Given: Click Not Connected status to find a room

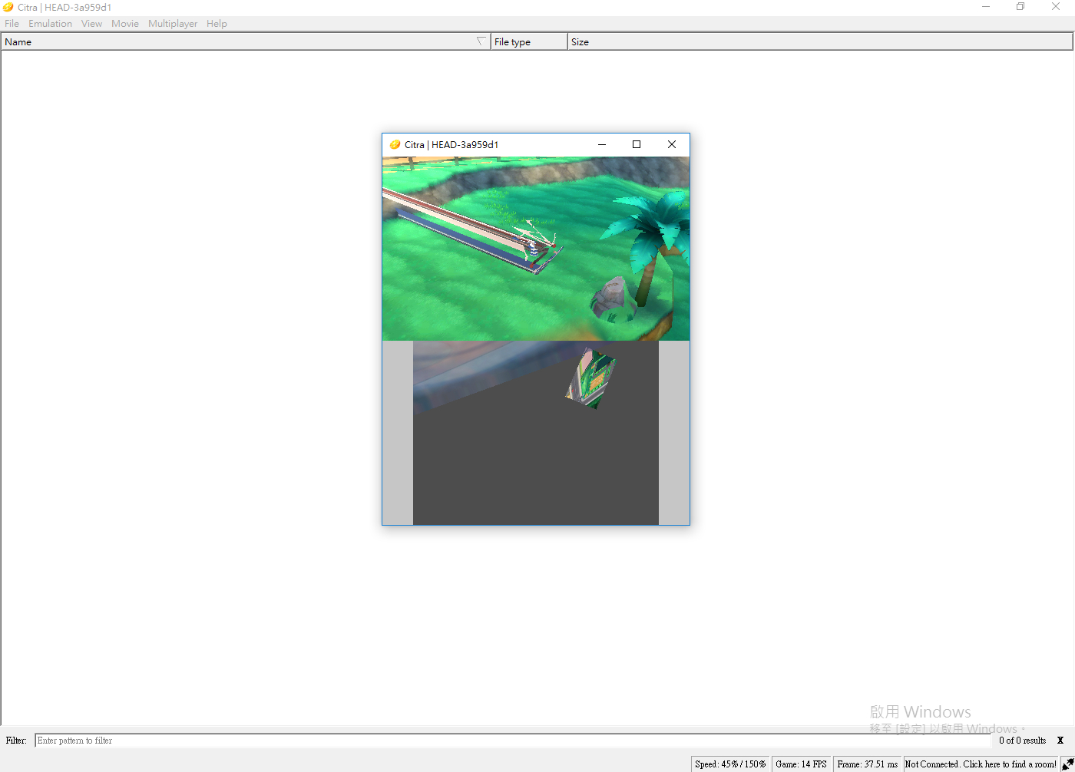Looking at the screenshot, I should 981,764.
